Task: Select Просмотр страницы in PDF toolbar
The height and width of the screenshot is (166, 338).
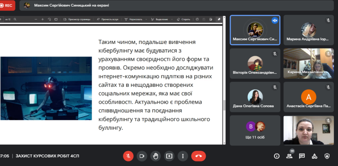Action: click(77, 19)
